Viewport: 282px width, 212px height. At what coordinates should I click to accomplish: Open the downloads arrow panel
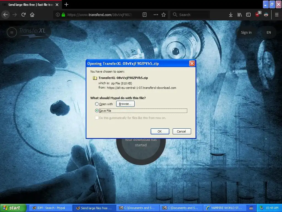coord(231,15)
